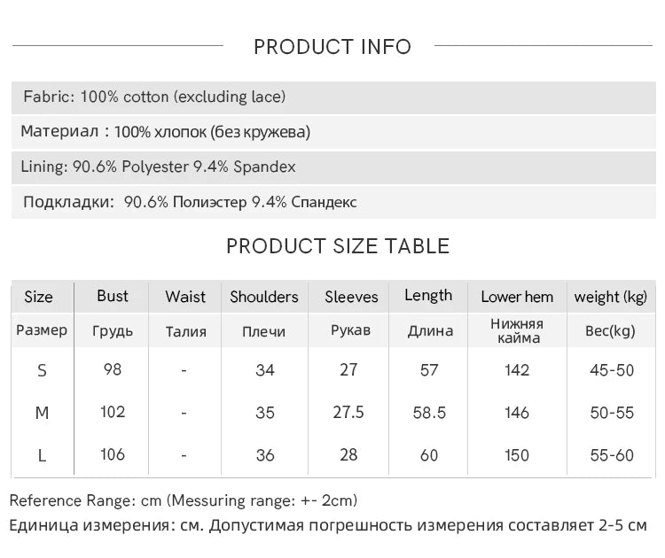Click the PRODUCT SIZE TABLE heading
Image resolution: width=665 pixels, height=558 pixels.
click(338, 246)
